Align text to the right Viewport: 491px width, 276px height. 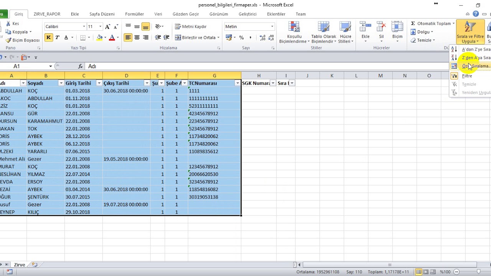(x=145, y=38)
